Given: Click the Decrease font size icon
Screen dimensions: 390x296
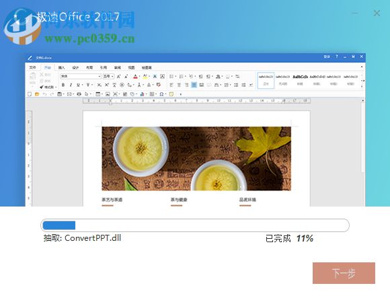Looking at the screenshot, I should pos(126,77).
